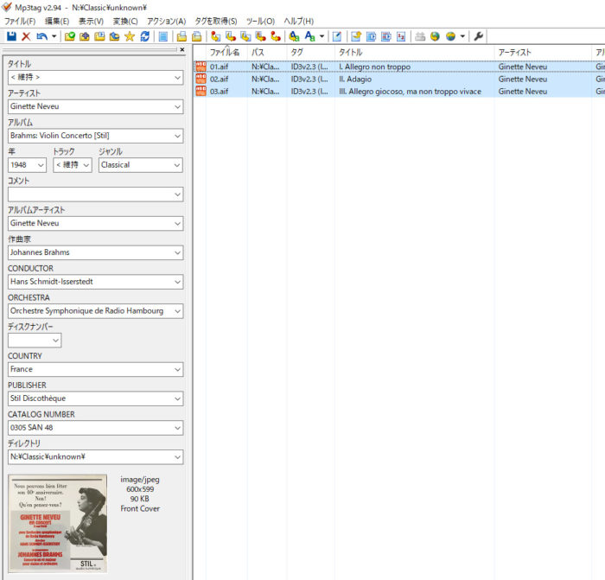The width and height of the screenshot is (605, 580).
Task: Open the ファイル(F) menu
Action: coord(20,22)
